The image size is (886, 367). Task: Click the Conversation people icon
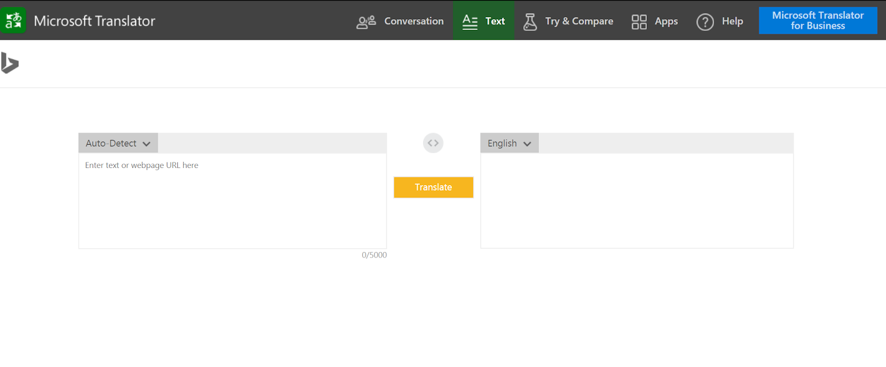point(366,22)
